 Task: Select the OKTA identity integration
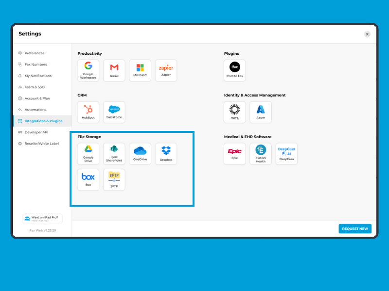pos(235,112)
